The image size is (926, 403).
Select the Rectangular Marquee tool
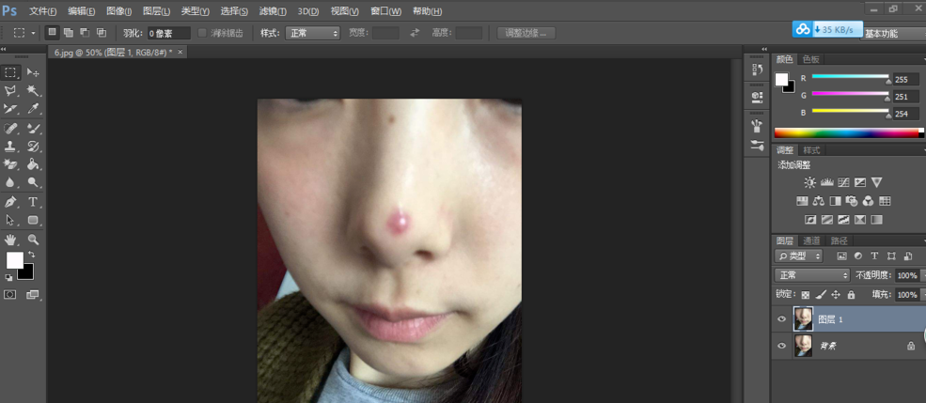tap(11, 72)
